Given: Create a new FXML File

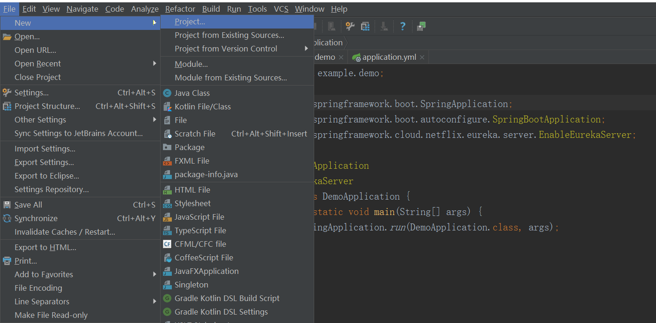Looking at the screenshot, I should (191, 160).
